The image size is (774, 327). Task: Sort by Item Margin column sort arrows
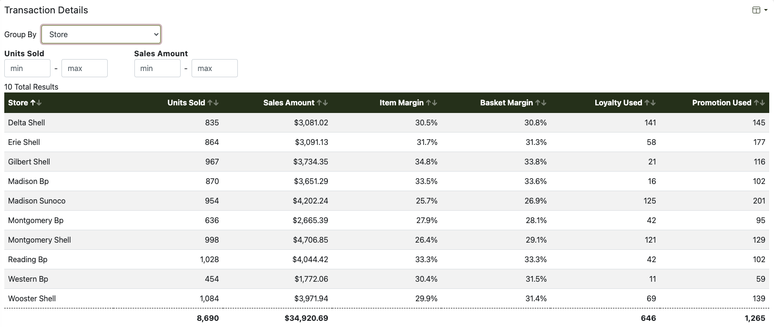point(432,102)
